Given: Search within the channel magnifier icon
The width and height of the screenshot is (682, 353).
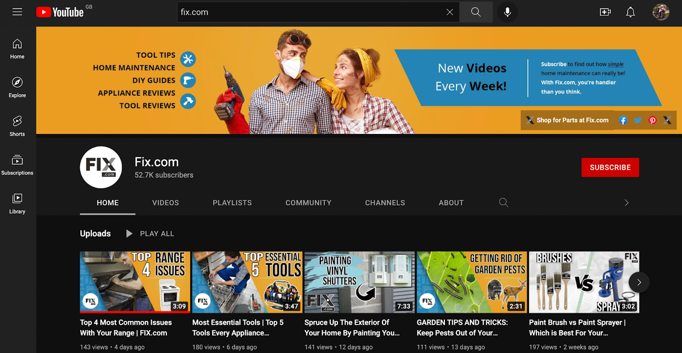Looking at the screenshot, I should 503,202.
